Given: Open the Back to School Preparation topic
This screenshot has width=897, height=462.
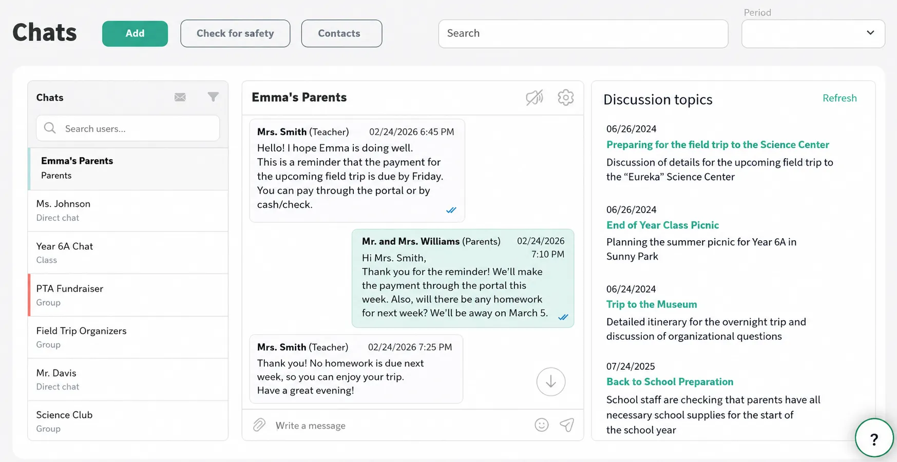Looking at the screenshot, I should click(x=670, y=381).
